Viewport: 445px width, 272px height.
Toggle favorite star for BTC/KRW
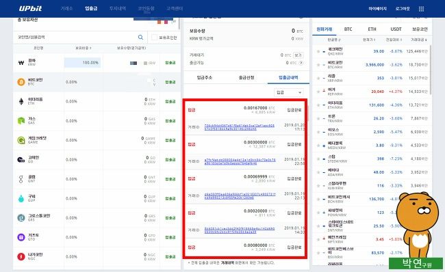coord(318,65)
